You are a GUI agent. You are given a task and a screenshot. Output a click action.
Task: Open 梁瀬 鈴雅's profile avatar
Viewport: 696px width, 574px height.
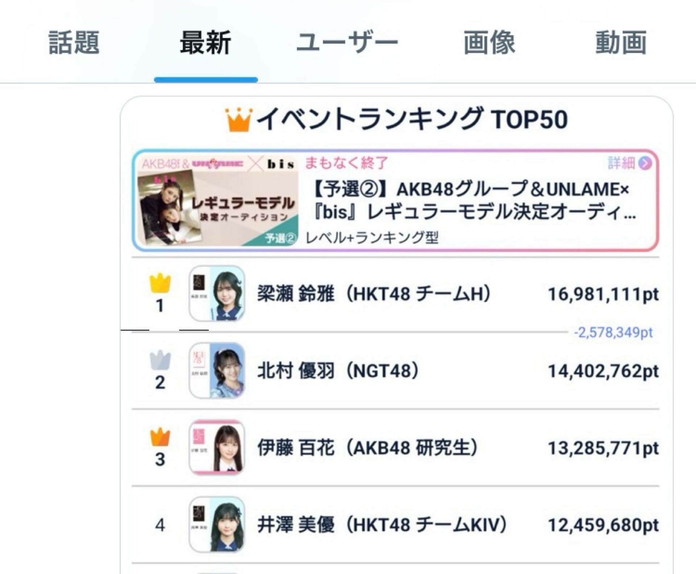(x=217, y=294)
